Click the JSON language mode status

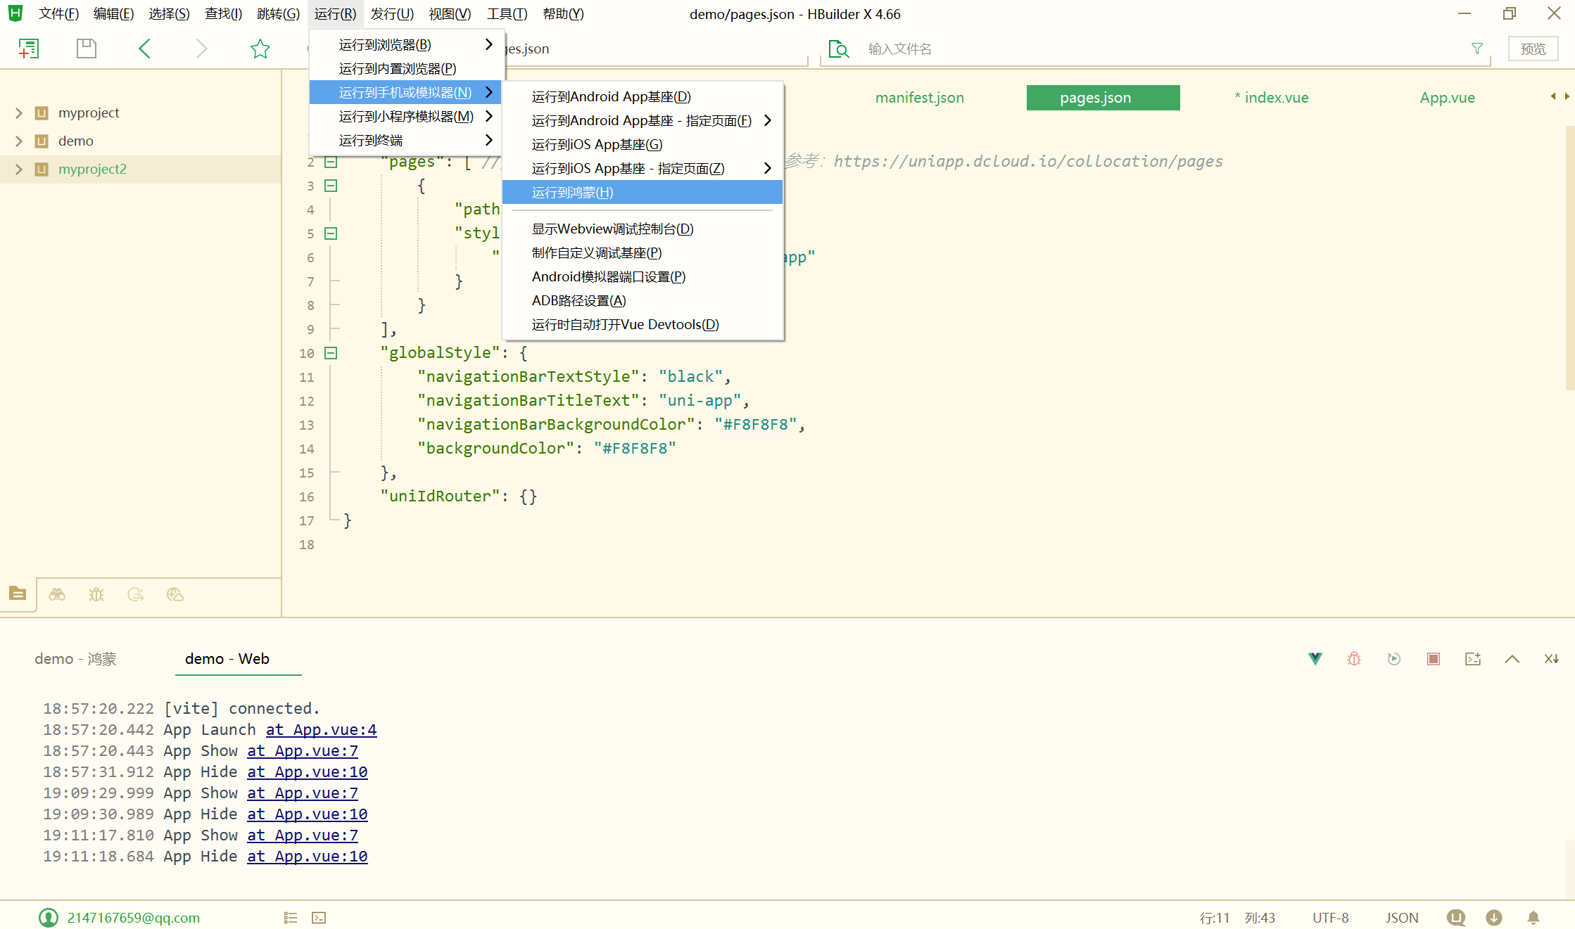tap(1402, 918)
